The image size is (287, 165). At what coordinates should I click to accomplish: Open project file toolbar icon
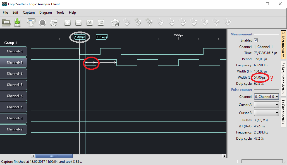[x=6, y=23]
